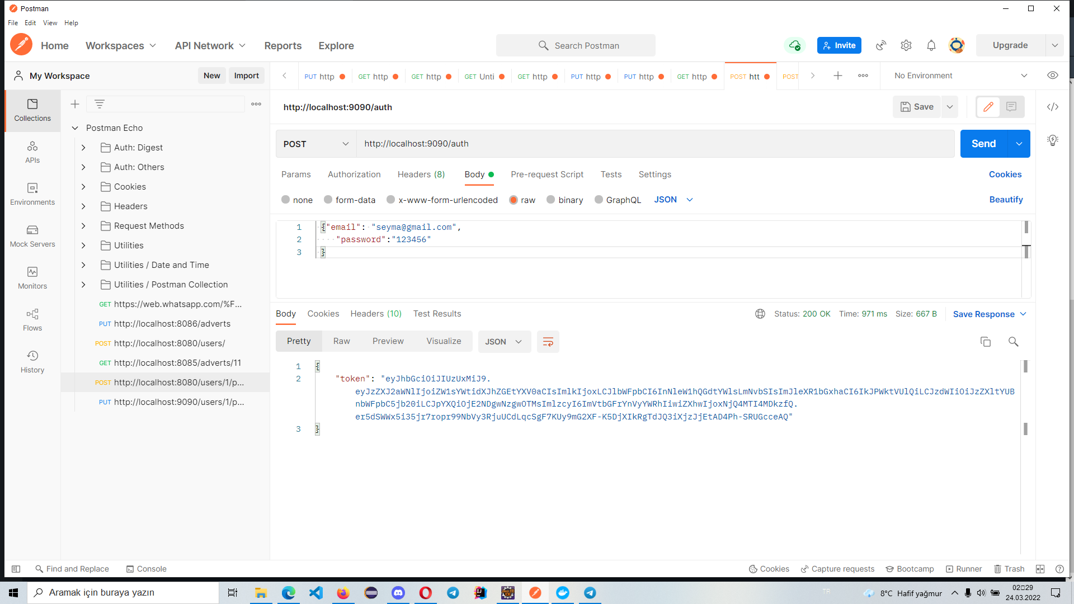Select the form-data body type

349,200
